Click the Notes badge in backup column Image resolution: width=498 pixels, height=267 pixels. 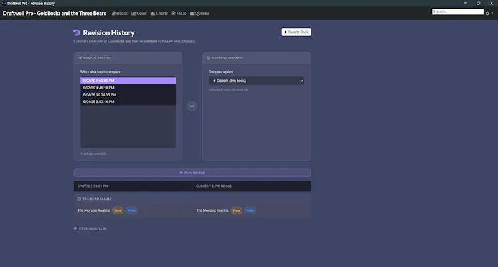(131, 210)
